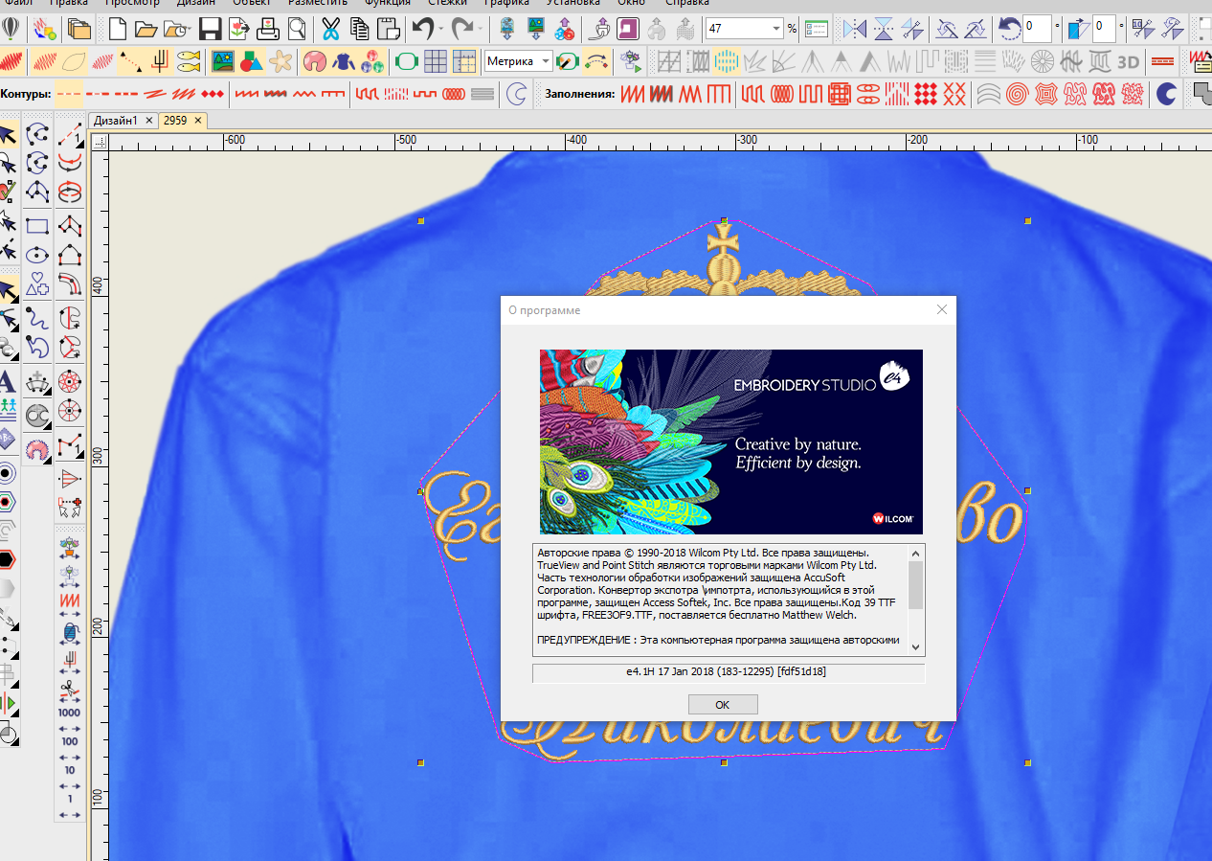This screenshot has width=1212, height=861.
Task: Toggle show product garment icon
Action: click(x=343, y=62)
